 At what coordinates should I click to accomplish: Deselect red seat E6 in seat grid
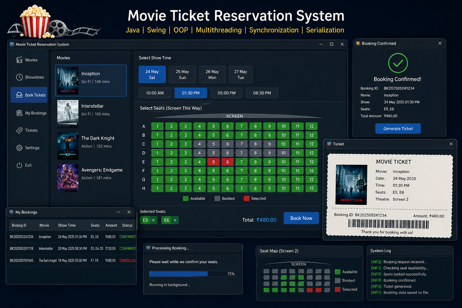click(x=227, y=162)
